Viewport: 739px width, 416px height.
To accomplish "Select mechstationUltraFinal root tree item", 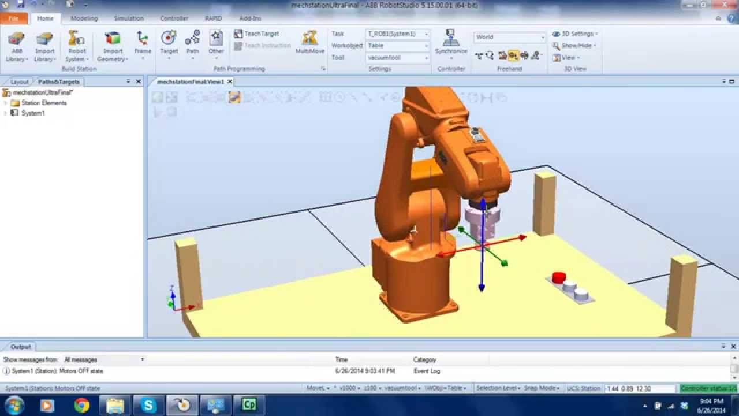I will pos(42,92).
